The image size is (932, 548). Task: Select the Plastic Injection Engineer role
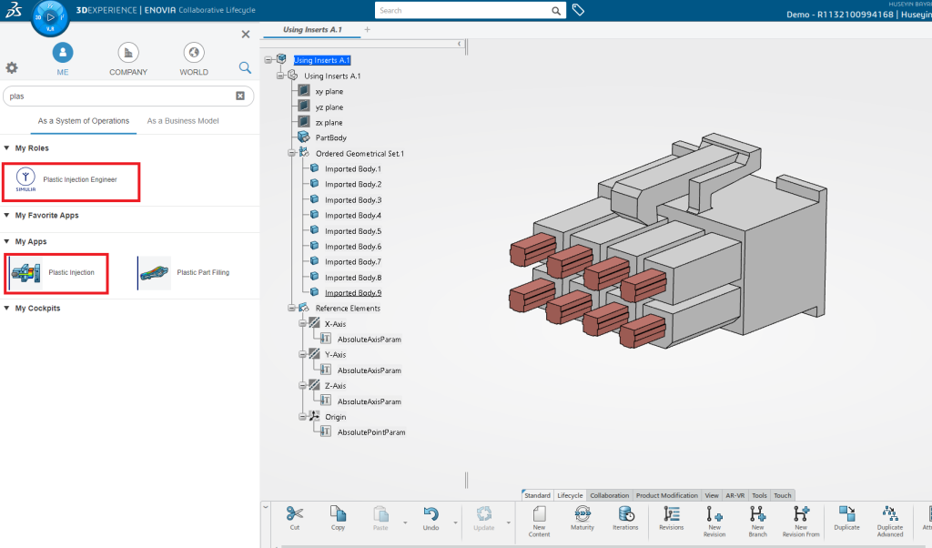[71, 180]
